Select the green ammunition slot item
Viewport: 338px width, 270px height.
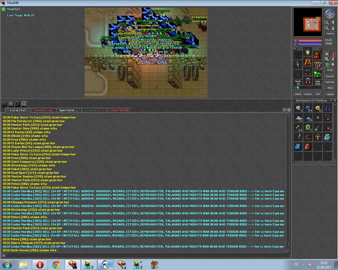pos(318,75)
